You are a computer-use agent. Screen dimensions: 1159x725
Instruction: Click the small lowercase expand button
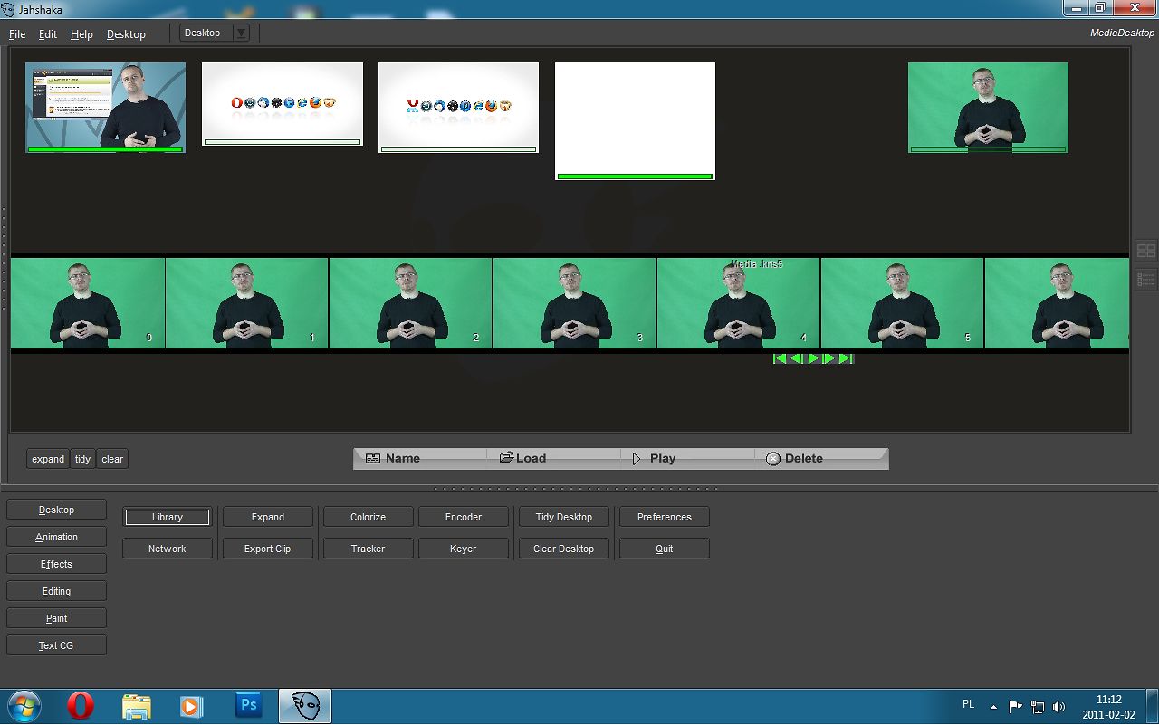click(x=48, y=459)
